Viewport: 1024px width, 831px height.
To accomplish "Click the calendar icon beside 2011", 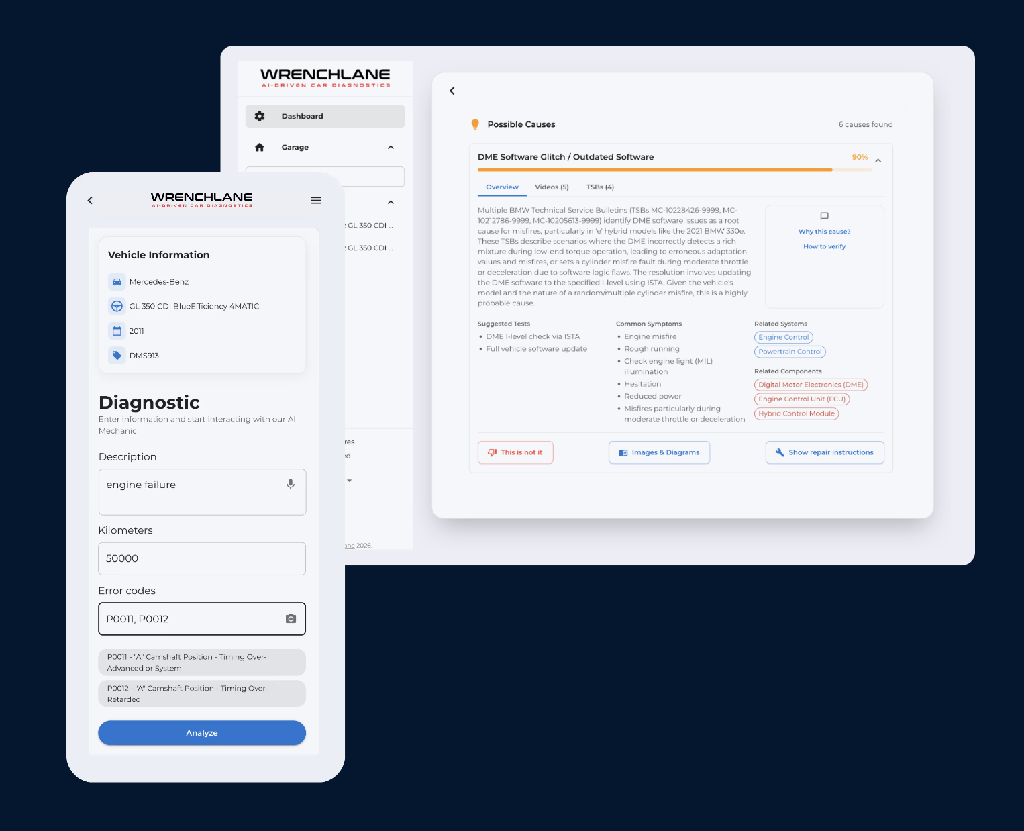I will click(117, 331).
